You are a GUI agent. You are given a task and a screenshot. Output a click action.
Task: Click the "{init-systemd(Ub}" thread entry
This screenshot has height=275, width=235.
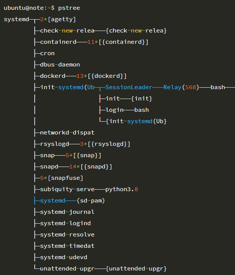[x=136, y=121]
